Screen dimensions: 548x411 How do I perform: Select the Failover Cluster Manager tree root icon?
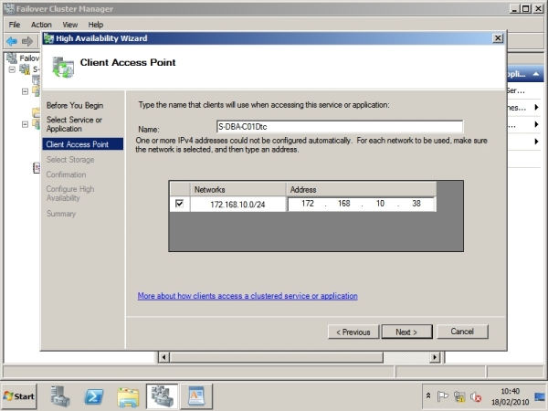12,58
